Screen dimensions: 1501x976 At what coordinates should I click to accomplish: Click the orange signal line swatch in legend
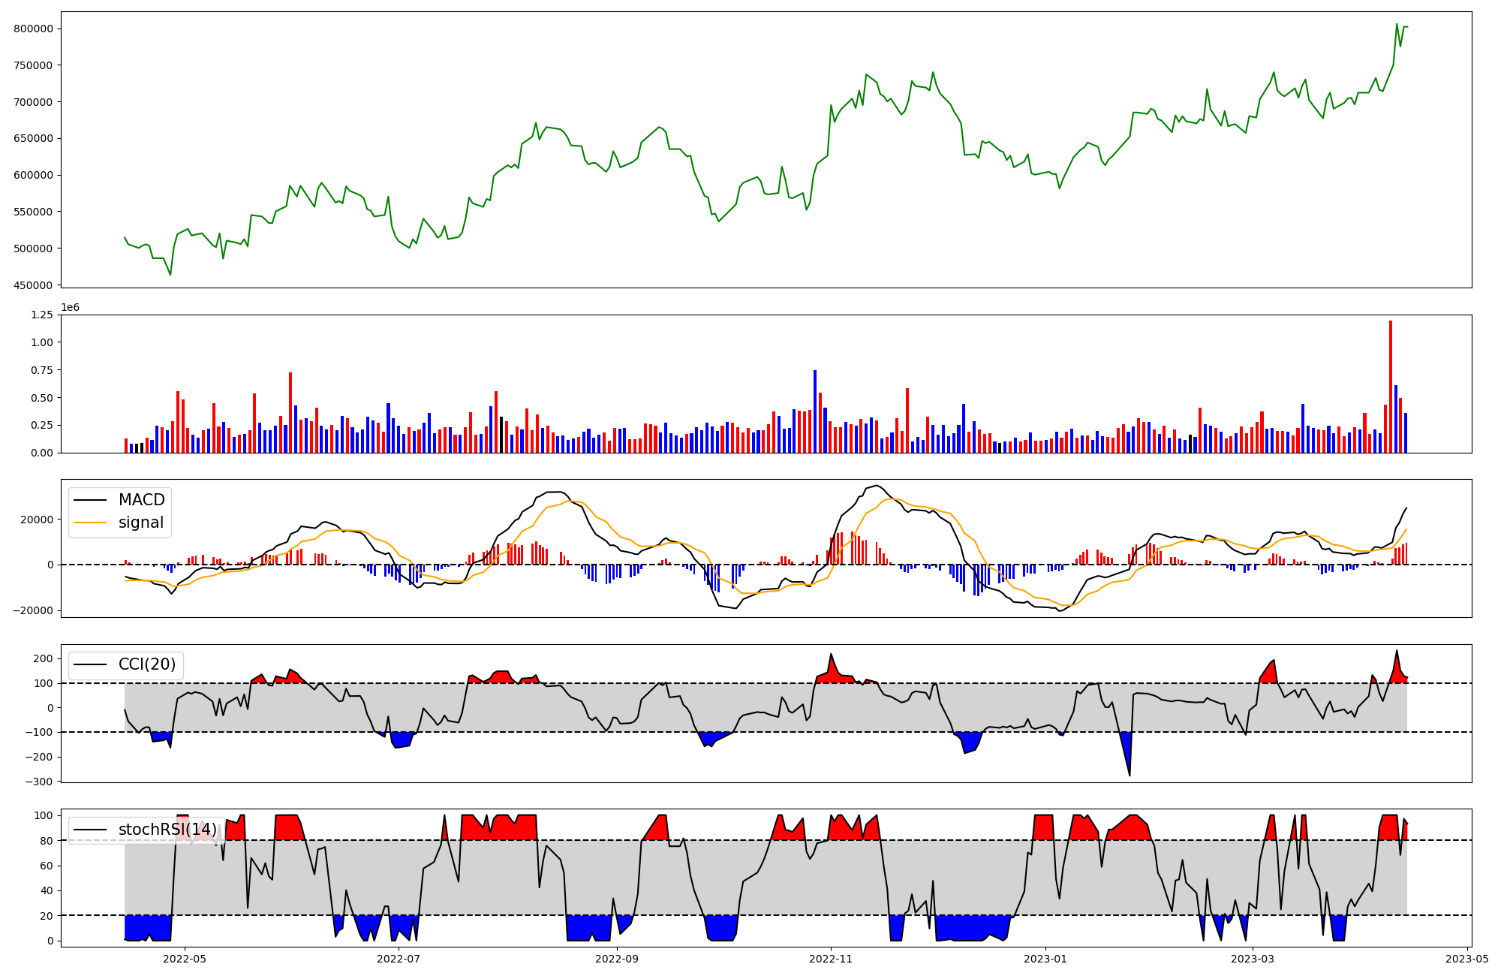coord(92,523)
